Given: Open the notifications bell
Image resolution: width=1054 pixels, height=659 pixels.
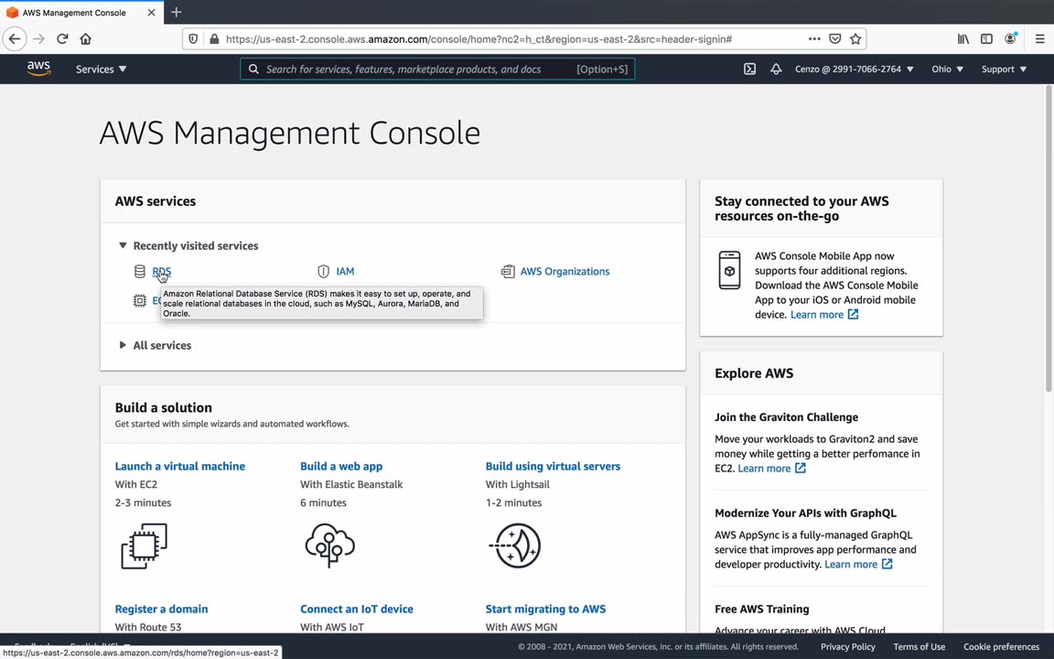Looking at the screenshot, I should coord(776,69).
